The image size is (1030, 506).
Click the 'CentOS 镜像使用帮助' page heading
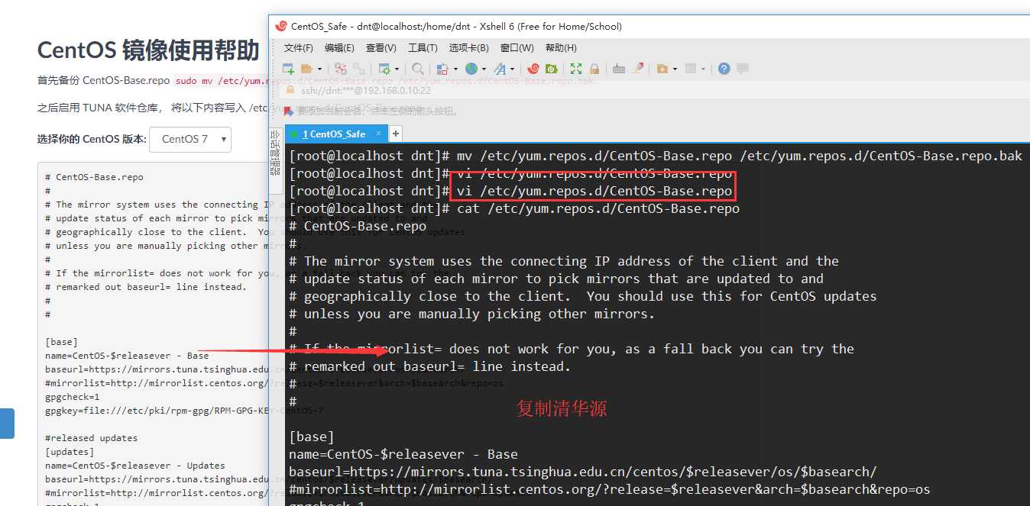click(148, 50)
